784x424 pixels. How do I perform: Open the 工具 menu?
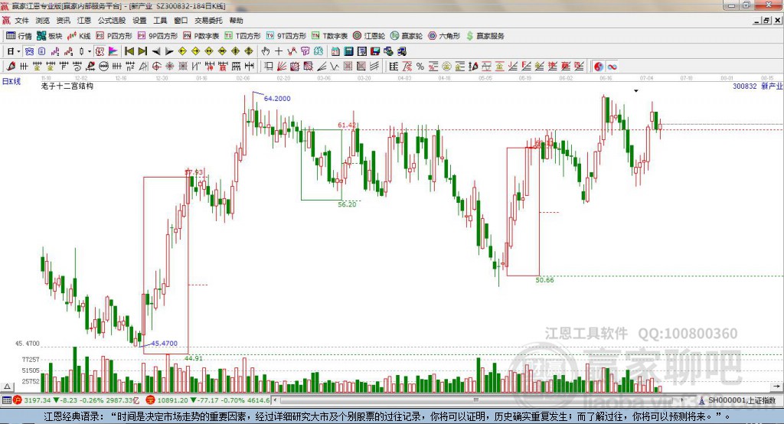coord(160,21)
